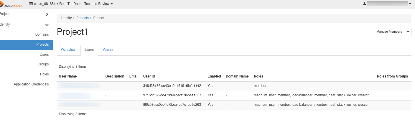
Task: Click the Project1 breadcrumb text
Action: tap(99, 18)
